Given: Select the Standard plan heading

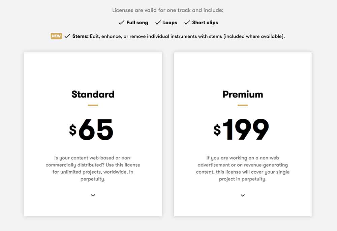Looking at the screenshot, I should (x=93, y=94).
